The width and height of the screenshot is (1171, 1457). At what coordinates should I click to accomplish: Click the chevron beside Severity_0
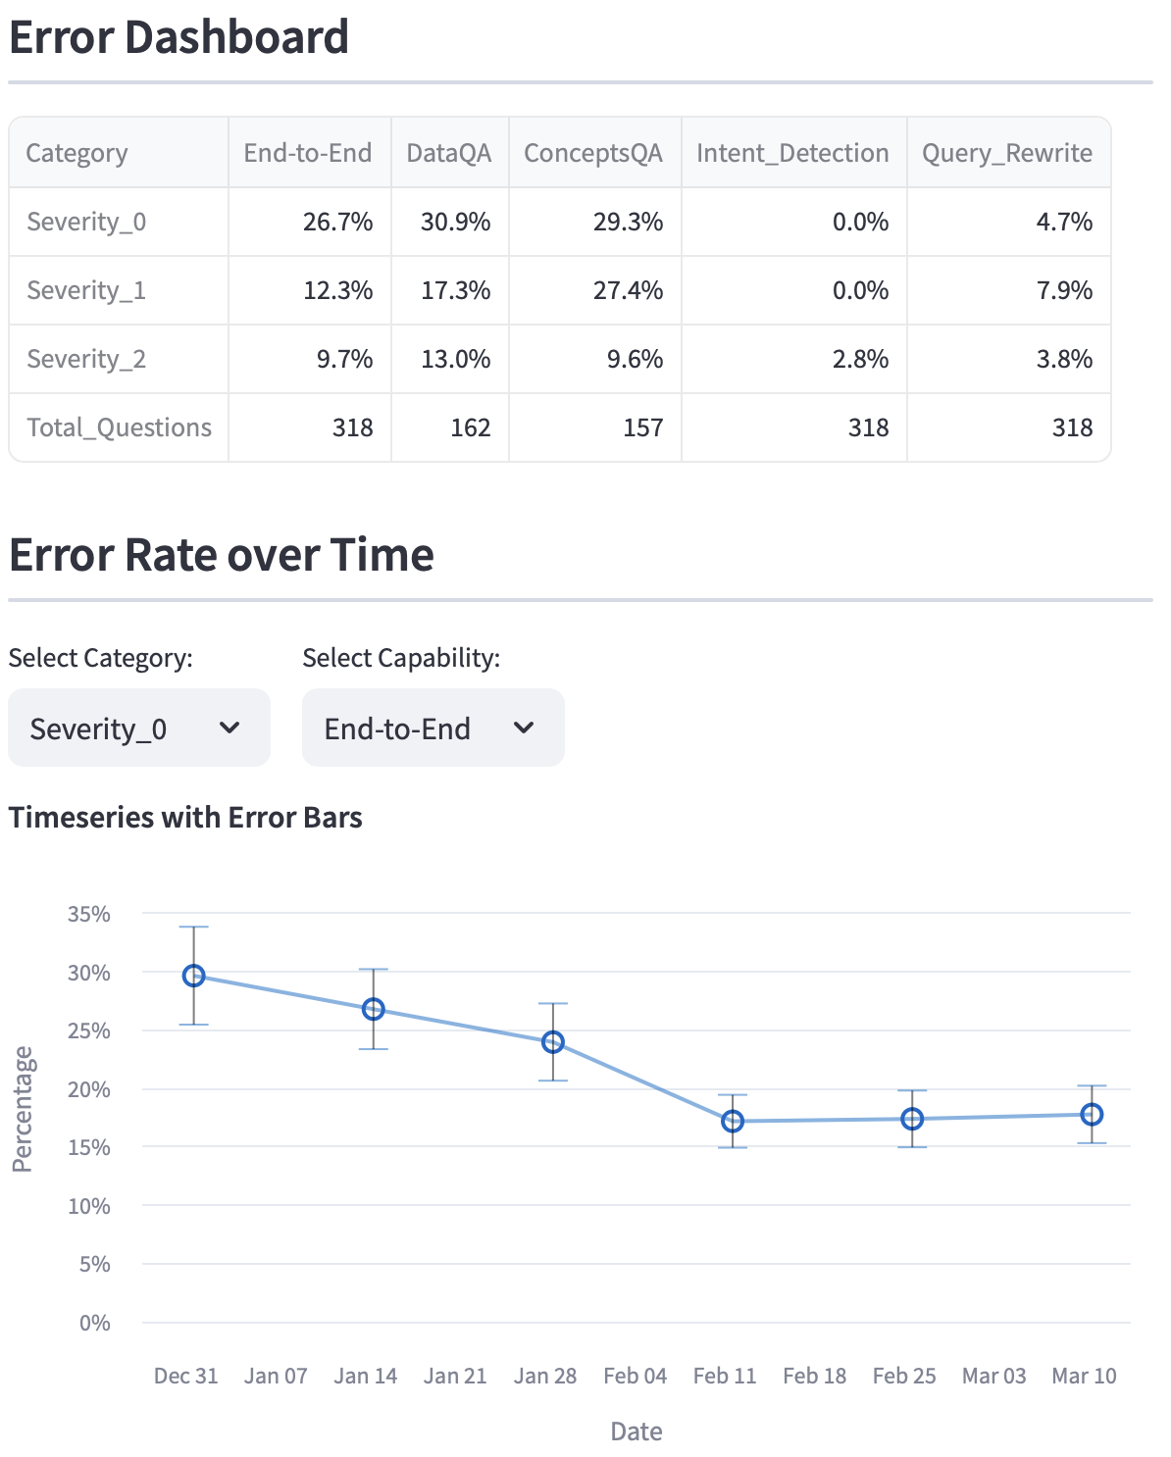pos(229,728)
